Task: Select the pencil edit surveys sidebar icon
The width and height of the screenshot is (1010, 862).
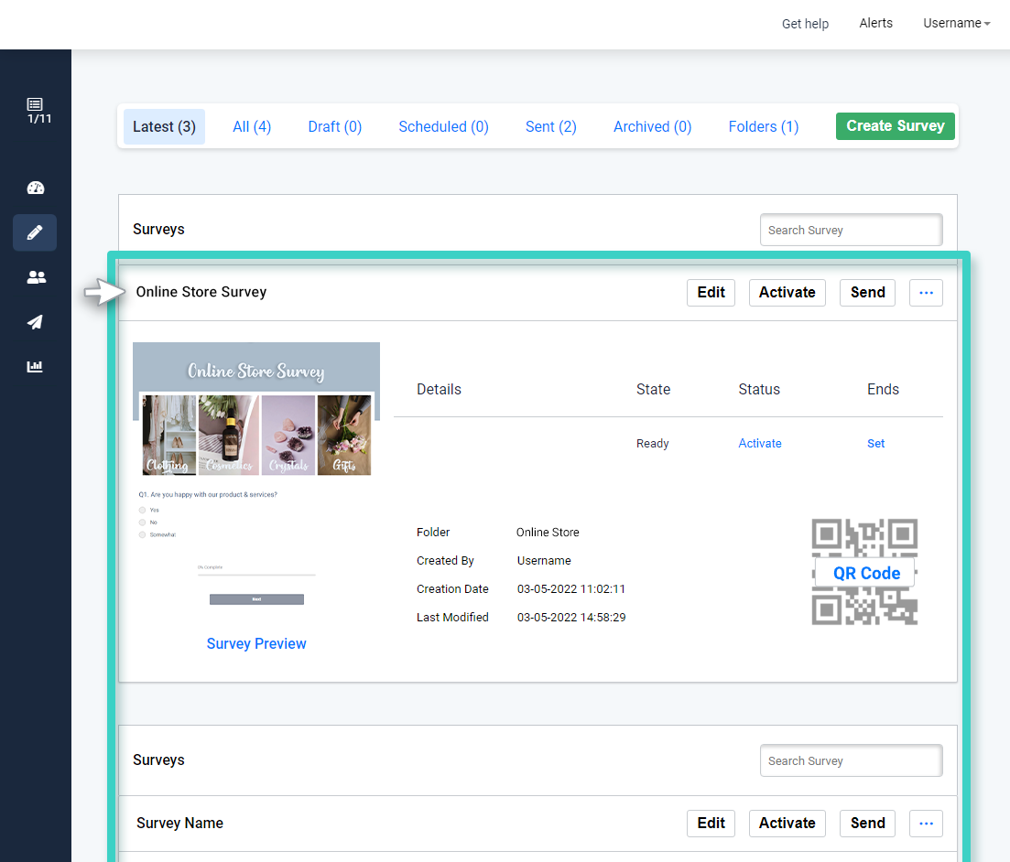Action: point(35,232)
